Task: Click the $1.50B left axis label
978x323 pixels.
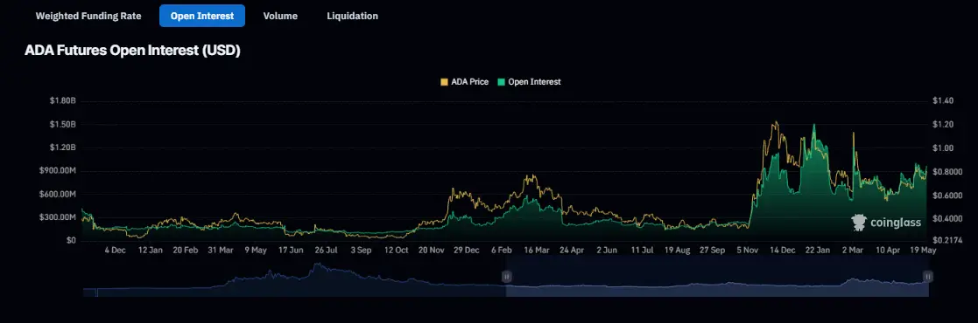Action: (62, 125)
